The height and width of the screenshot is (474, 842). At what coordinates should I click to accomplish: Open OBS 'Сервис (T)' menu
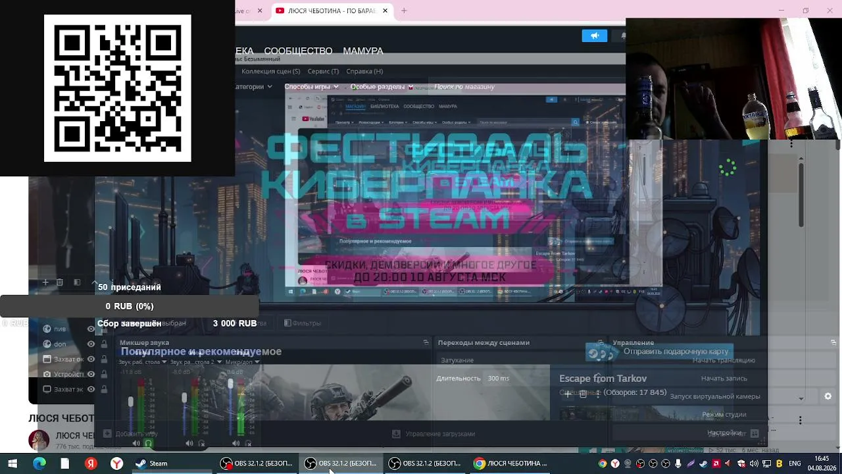[323, 71]
